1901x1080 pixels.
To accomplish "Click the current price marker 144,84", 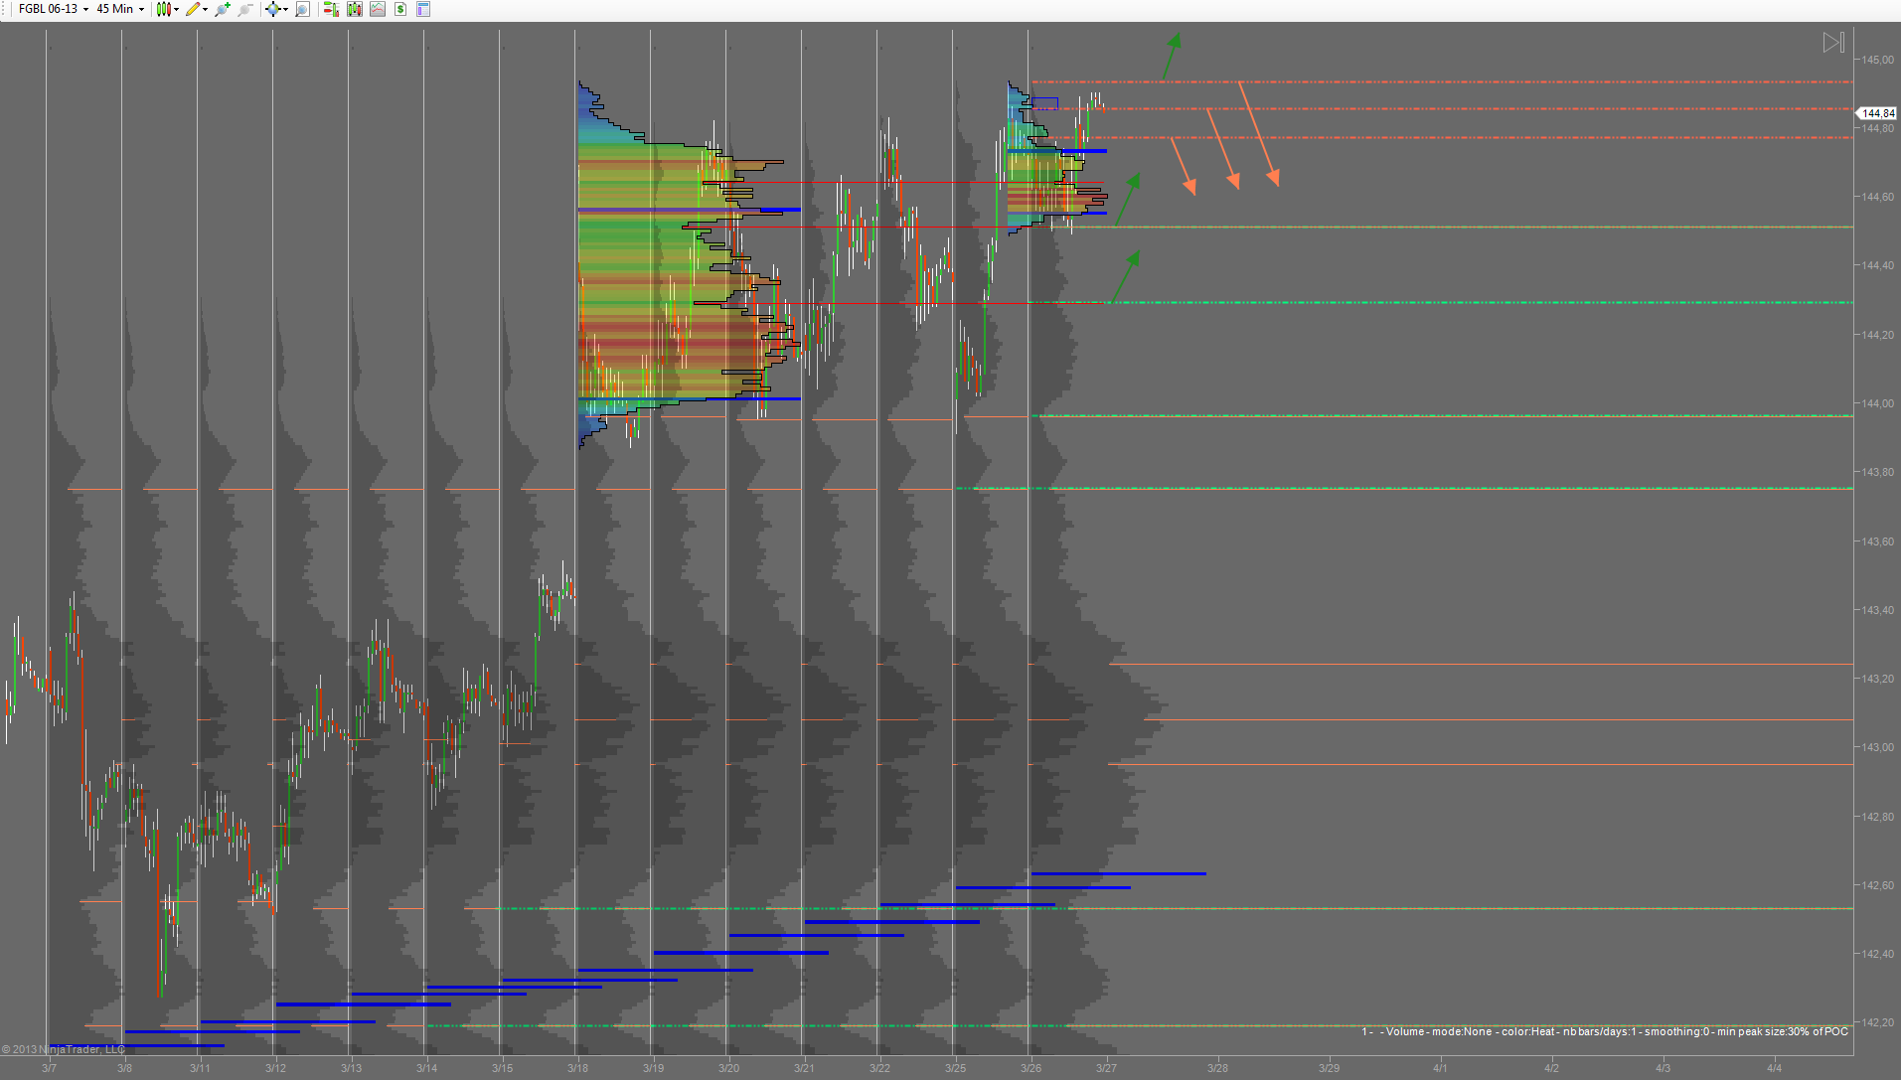I will click(x=1878, y=113).
